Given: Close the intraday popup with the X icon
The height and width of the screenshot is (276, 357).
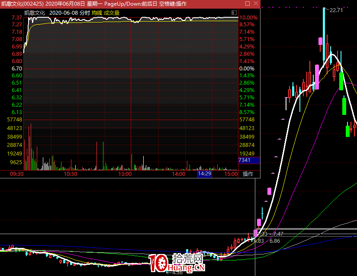Looking at the screenshot, I should click(x=256, y=4).
